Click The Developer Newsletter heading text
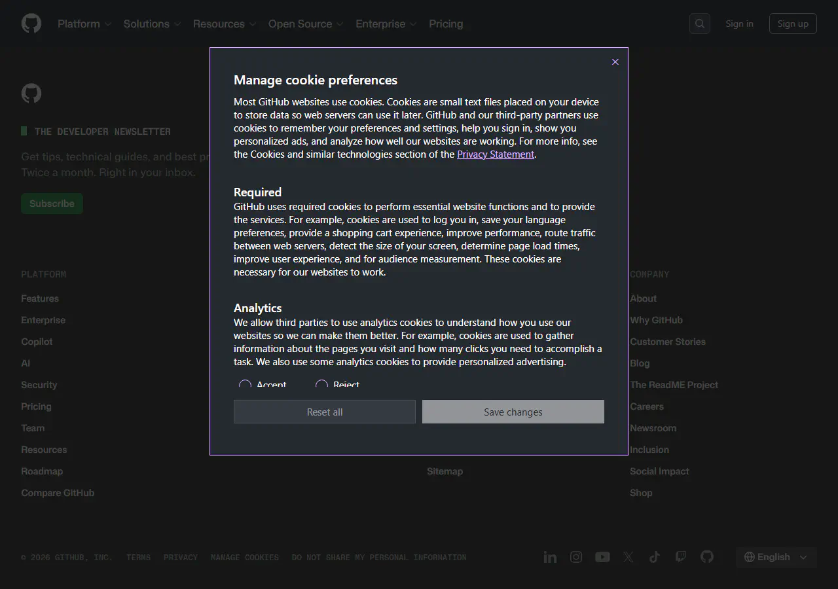The height and width of the screenshot is (589, 838). click(x=103, y=132)
